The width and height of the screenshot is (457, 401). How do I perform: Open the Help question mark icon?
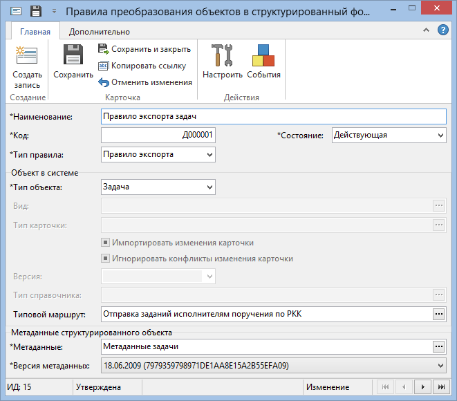point(443,31)
